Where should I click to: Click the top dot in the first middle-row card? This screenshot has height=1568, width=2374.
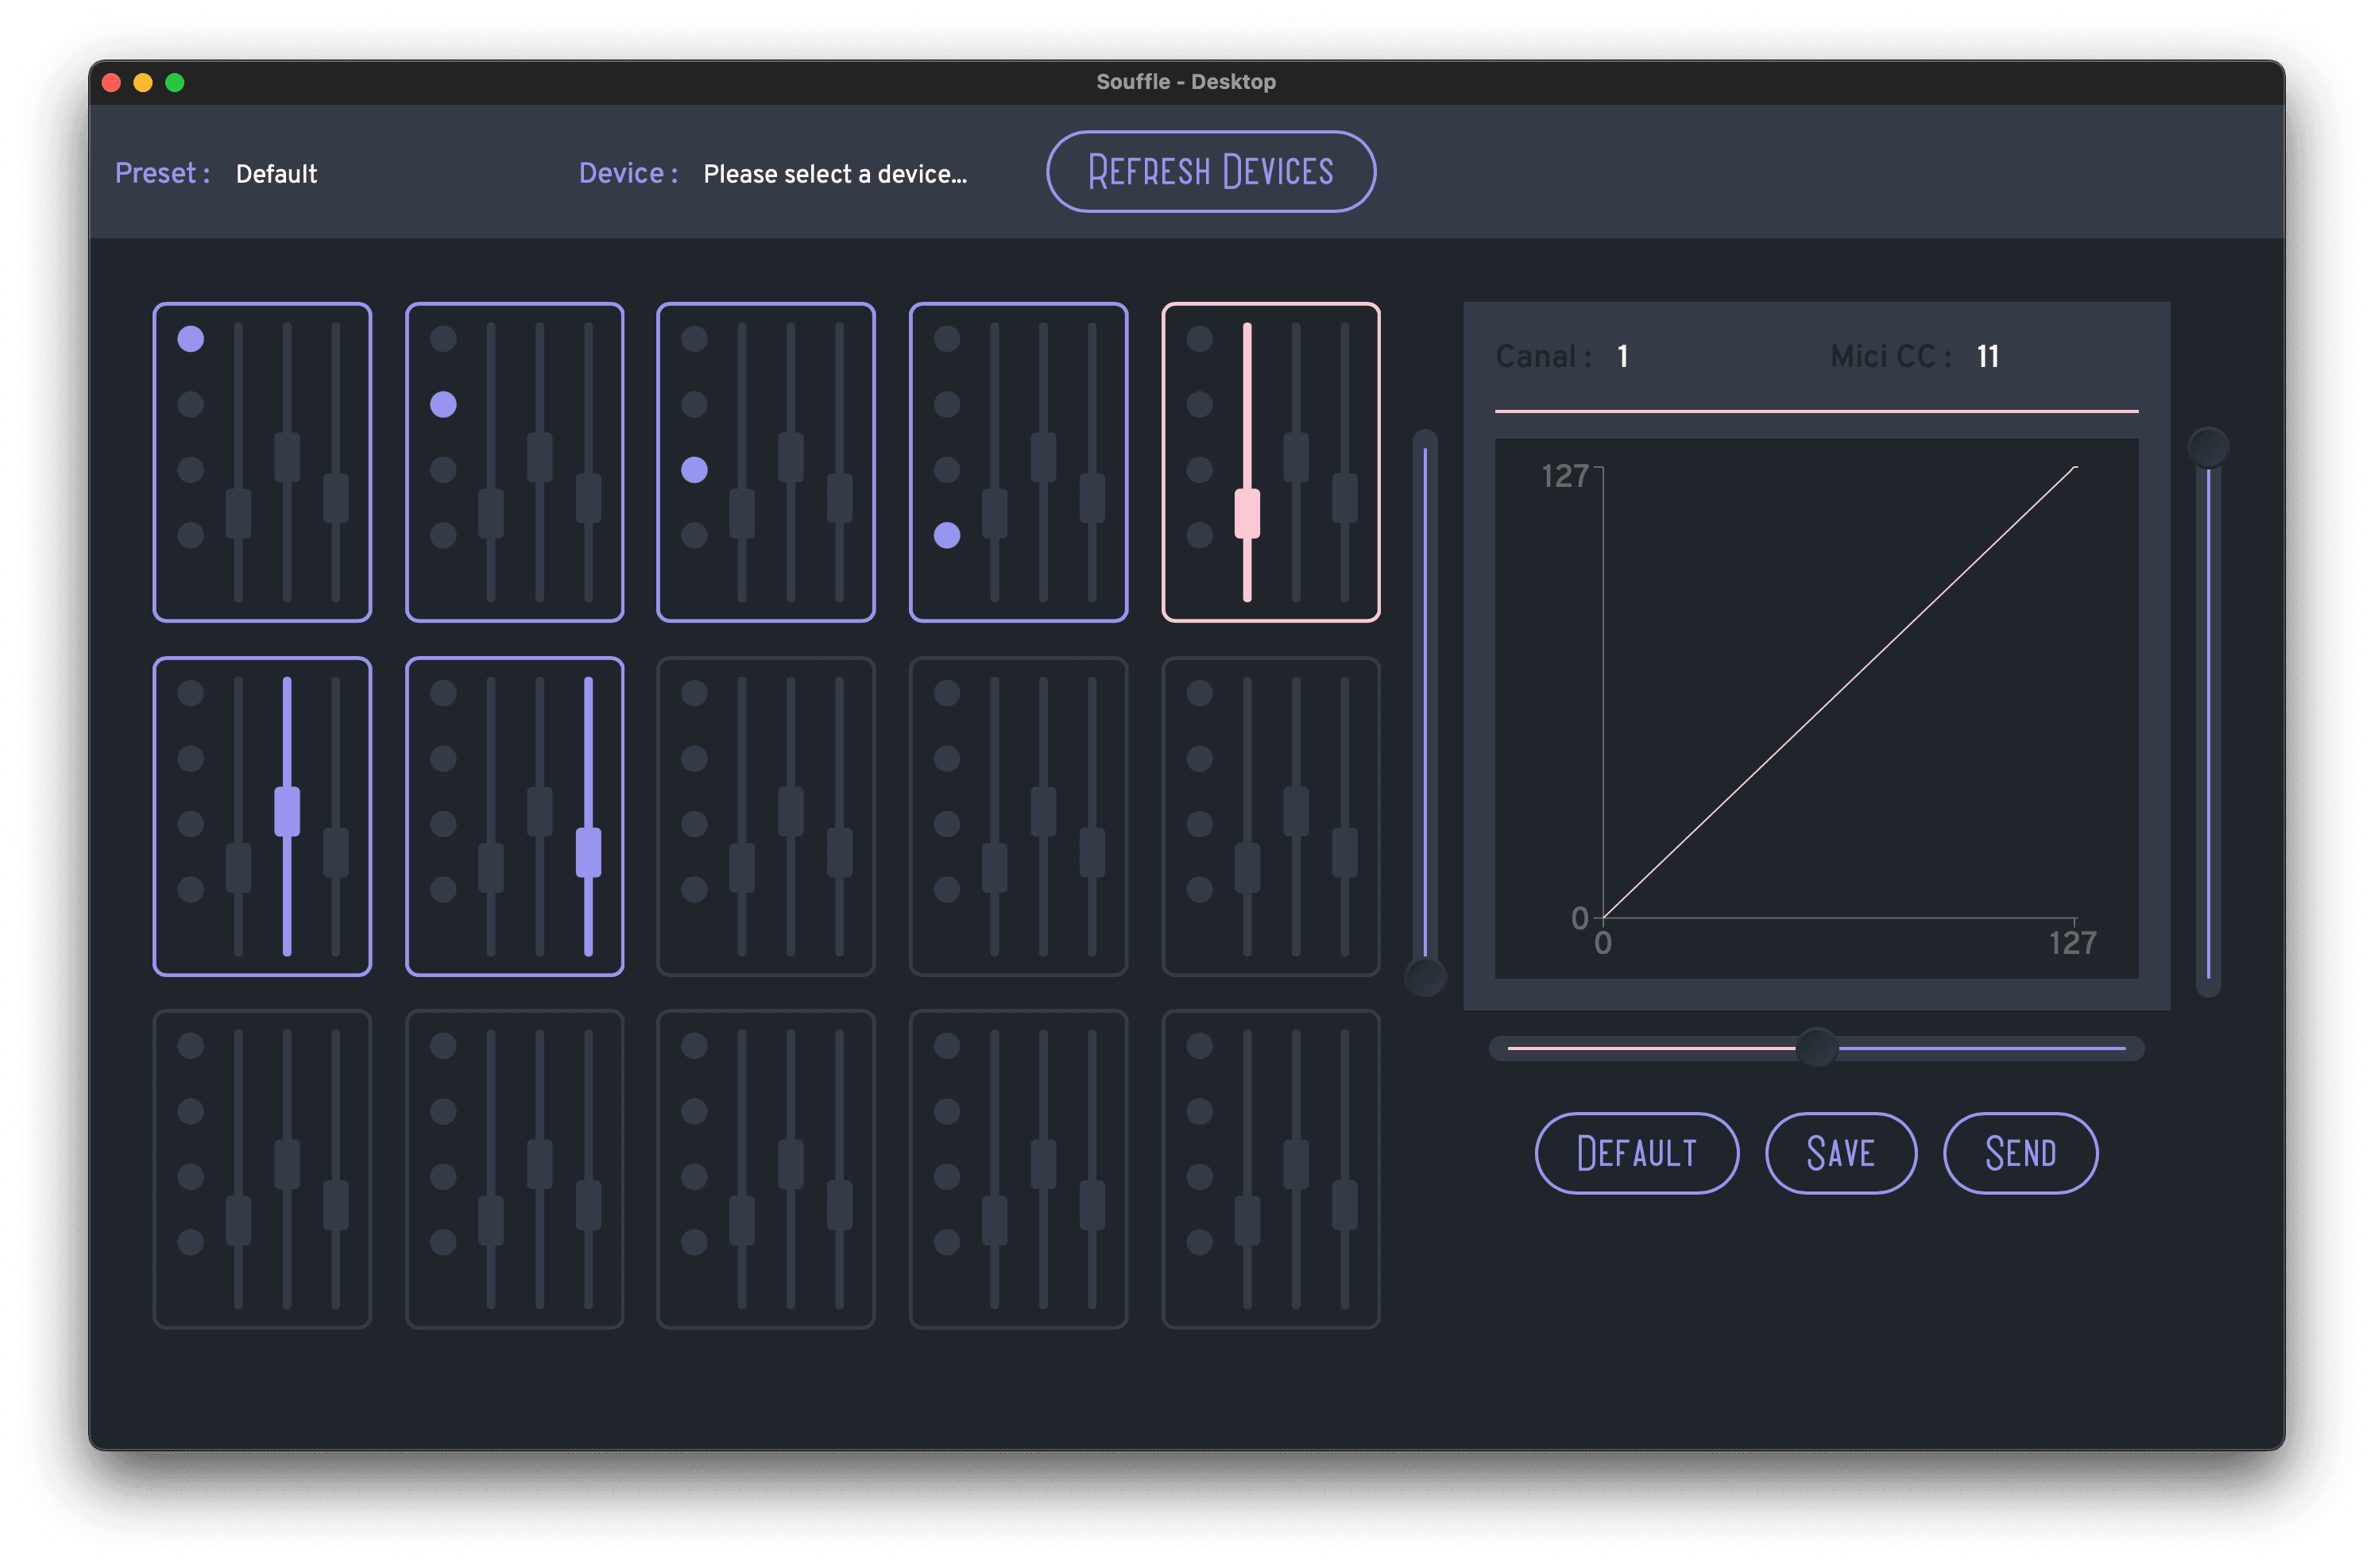pos(190,693)
